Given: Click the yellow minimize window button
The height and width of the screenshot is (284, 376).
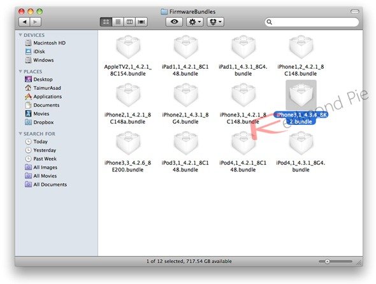Looking at the screenshot, I should [31, 11].
